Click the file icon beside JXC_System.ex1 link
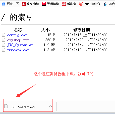This screenshot has width=116, height=114. coord(3,45)
